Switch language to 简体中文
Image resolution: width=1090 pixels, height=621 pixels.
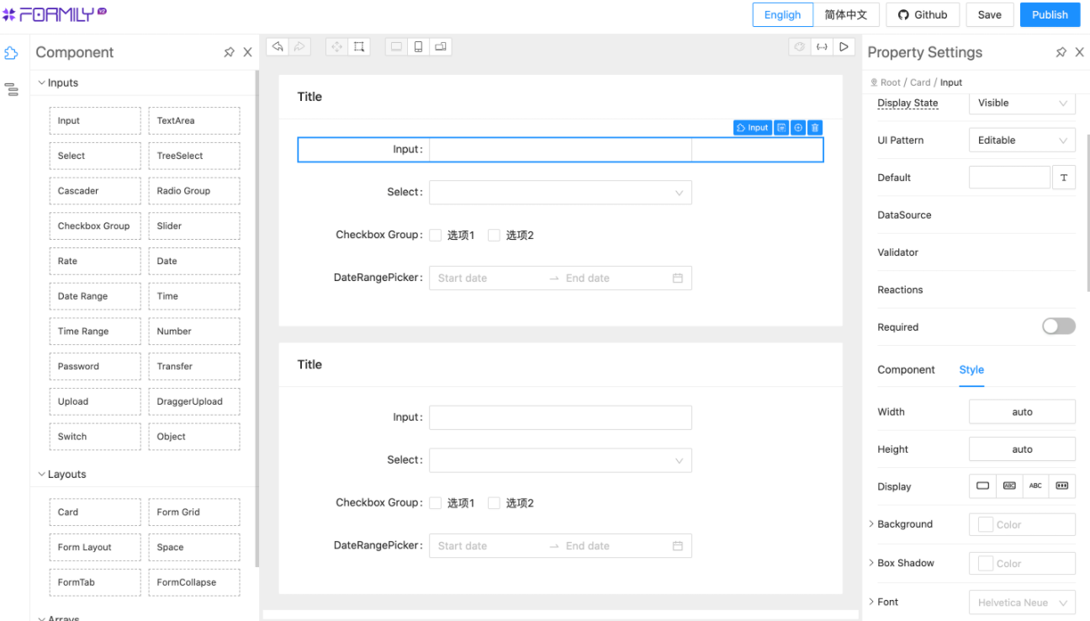[x=846, y=15]
